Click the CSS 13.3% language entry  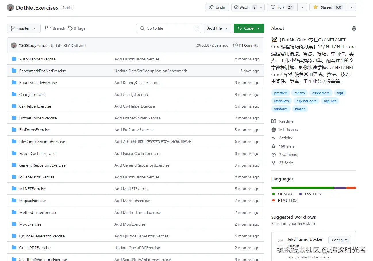[310, 194]
